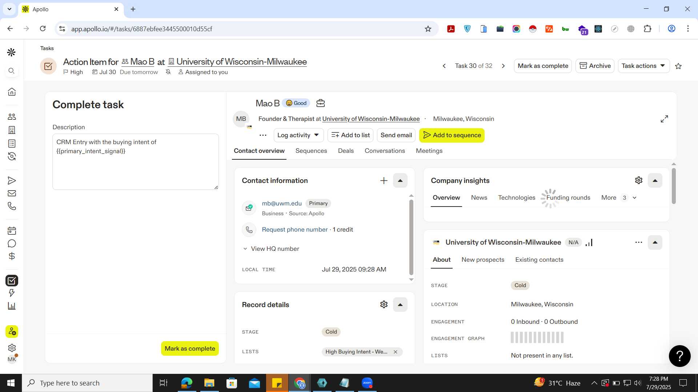Image resolution: width=698 pixels, height=392 pixels.
Task: Click Mark as complete in the header
Action: point(543,66)
